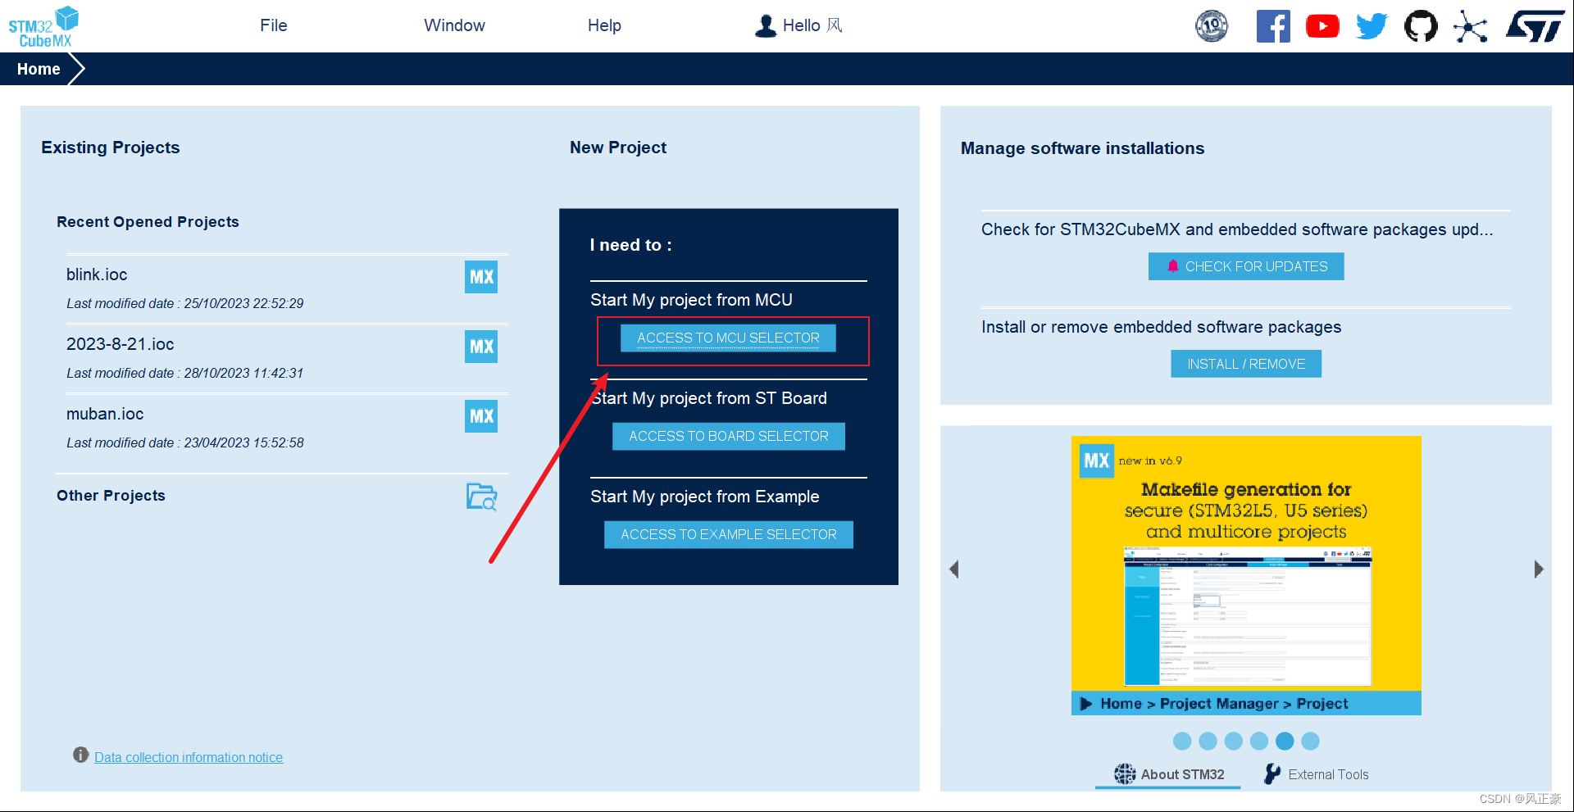Click the MX icon next to blink.ioc
Viewport: 1574px width, 812px height.
point(481,277)
